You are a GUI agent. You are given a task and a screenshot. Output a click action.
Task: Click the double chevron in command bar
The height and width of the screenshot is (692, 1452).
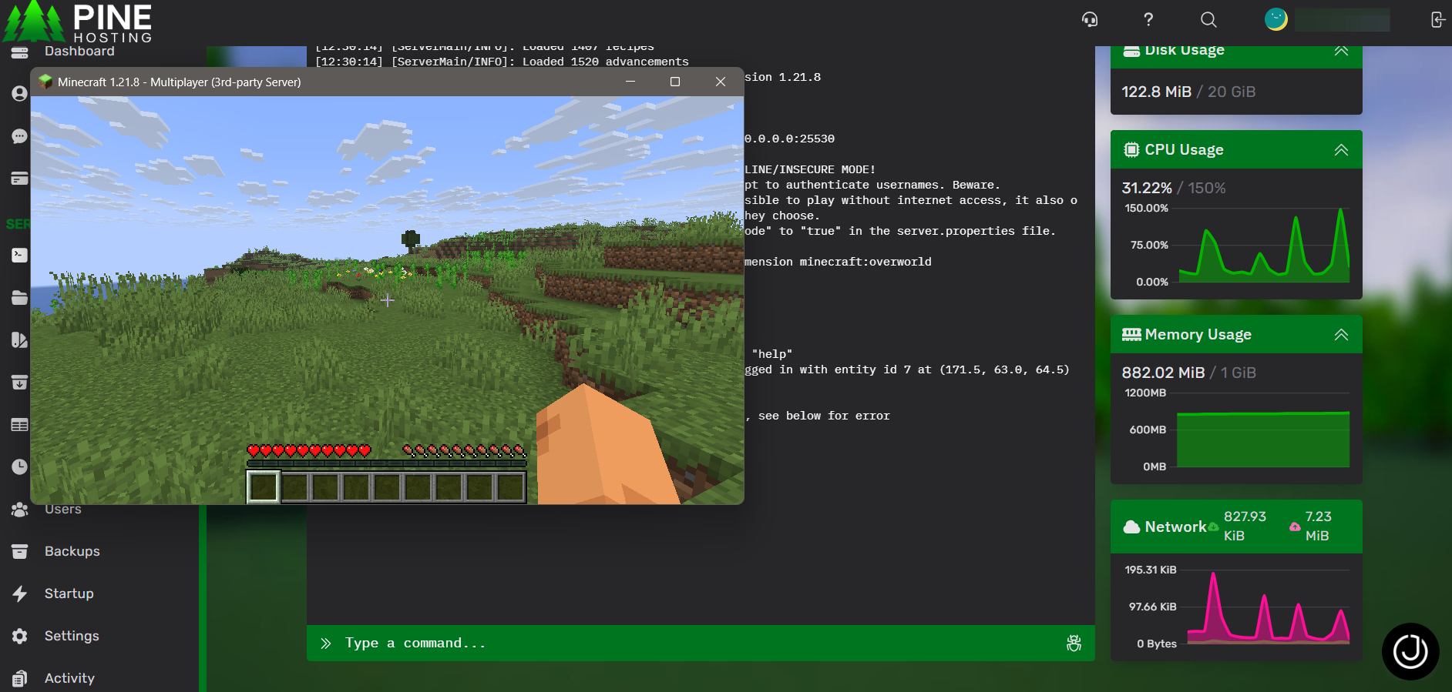326,644
